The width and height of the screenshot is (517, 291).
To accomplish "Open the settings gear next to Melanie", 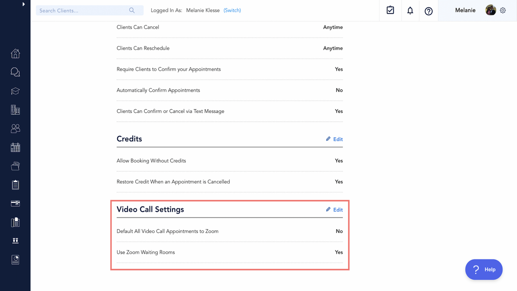I will [503, 10].
